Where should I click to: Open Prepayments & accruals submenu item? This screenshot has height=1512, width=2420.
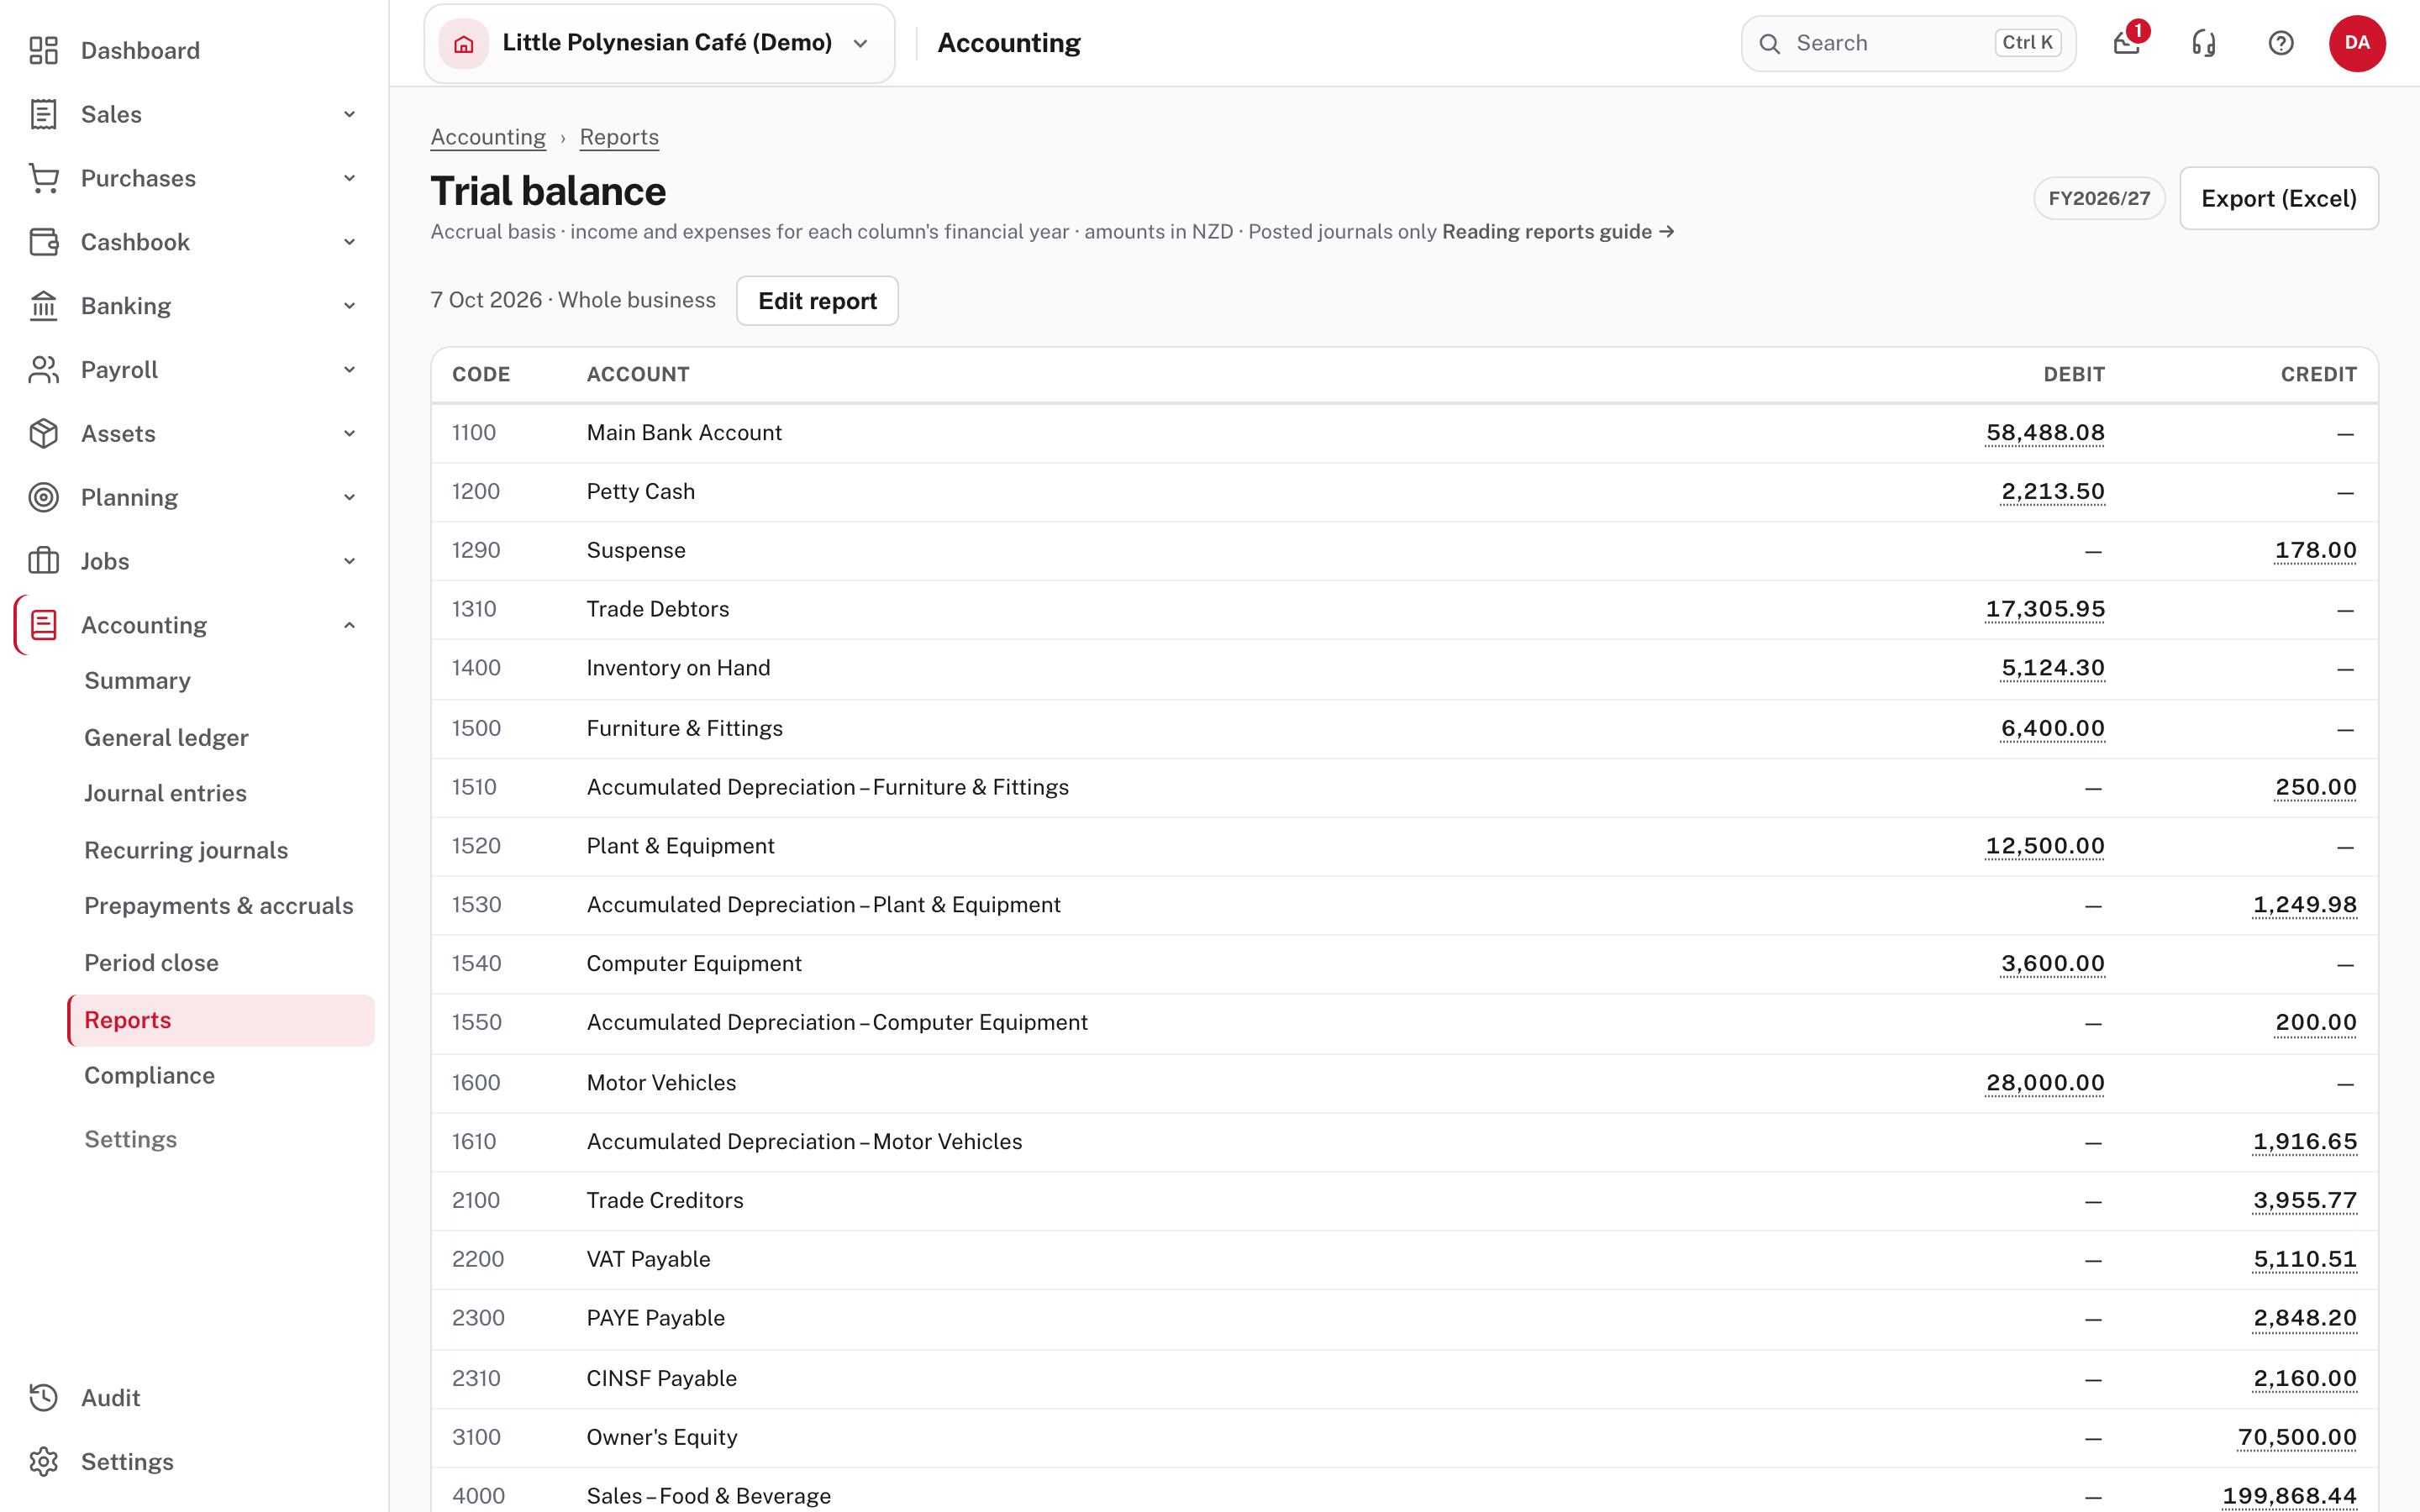click(x=219, y=905)
